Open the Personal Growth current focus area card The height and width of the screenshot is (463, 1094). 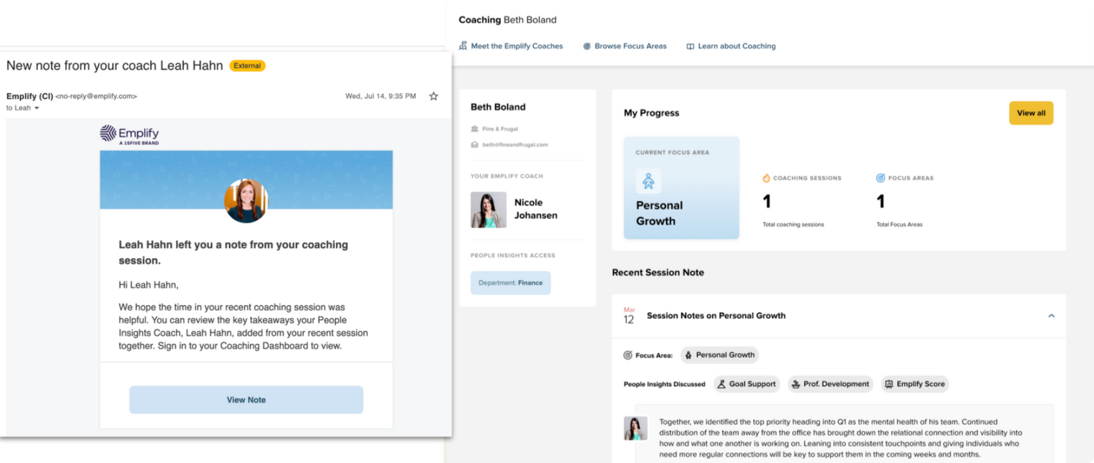tap(681, 188)
